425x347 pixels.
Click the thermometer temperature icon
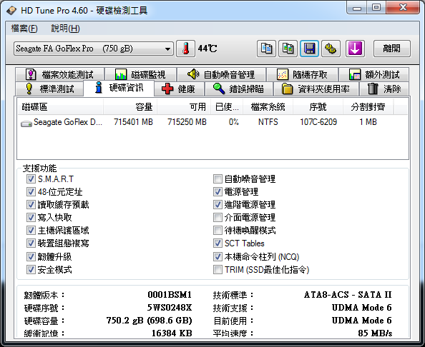[185, 49]
